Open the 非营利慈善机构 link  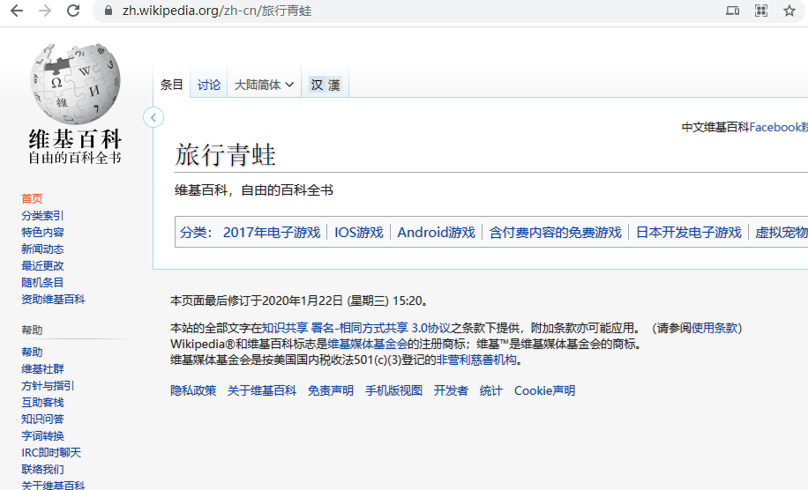click(476, 360)
